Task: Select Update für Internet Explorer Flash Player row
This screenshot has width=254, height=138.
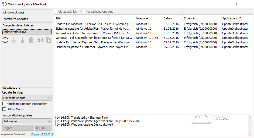Action: (153, 42)
